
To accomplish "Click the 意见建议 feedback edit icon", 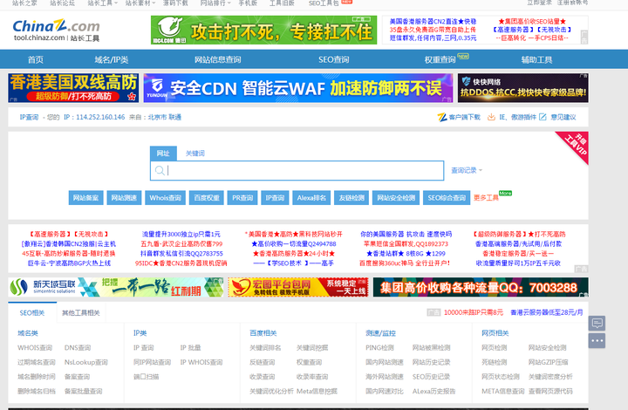I will tap(543, 117).
